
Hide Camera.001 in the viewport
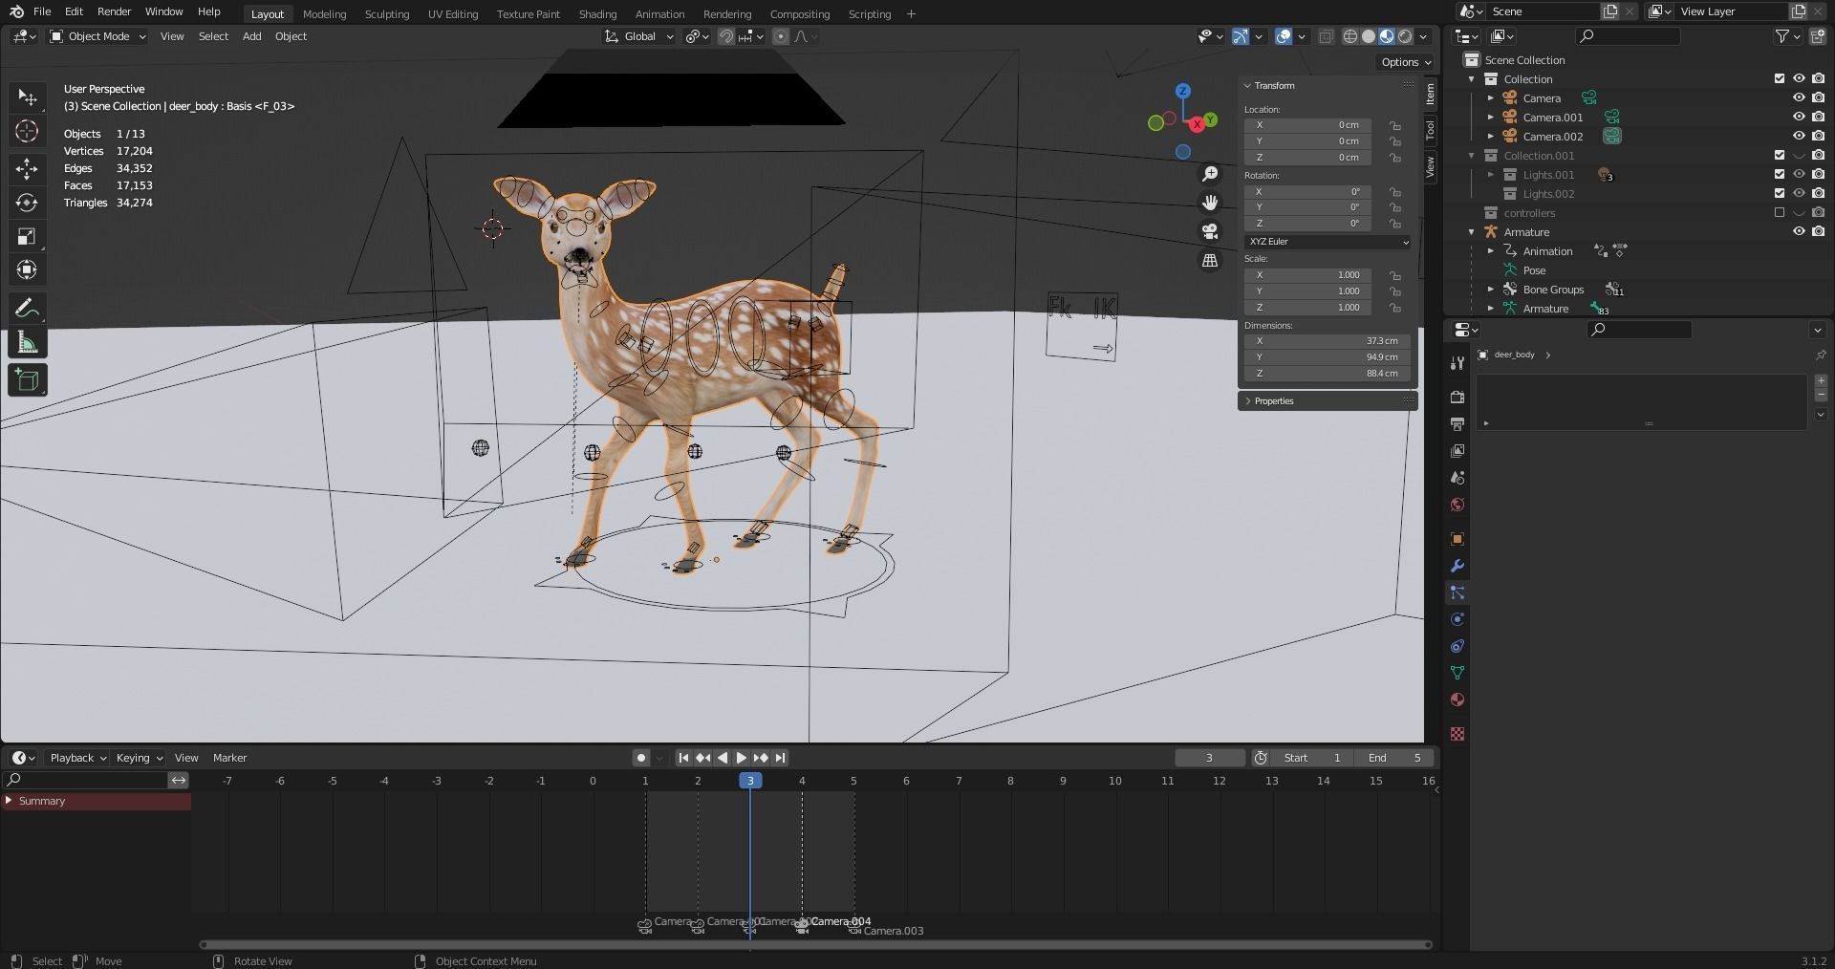pos(1798,117)
